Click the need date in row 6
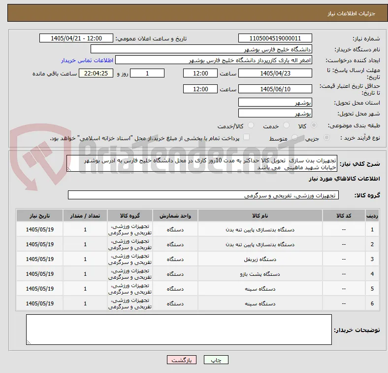This screenshot has height=373, width=388. (39, 303)
